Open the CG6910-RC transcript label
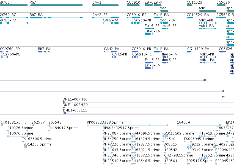This screenshot has width=234, height=165. (137, 15)
